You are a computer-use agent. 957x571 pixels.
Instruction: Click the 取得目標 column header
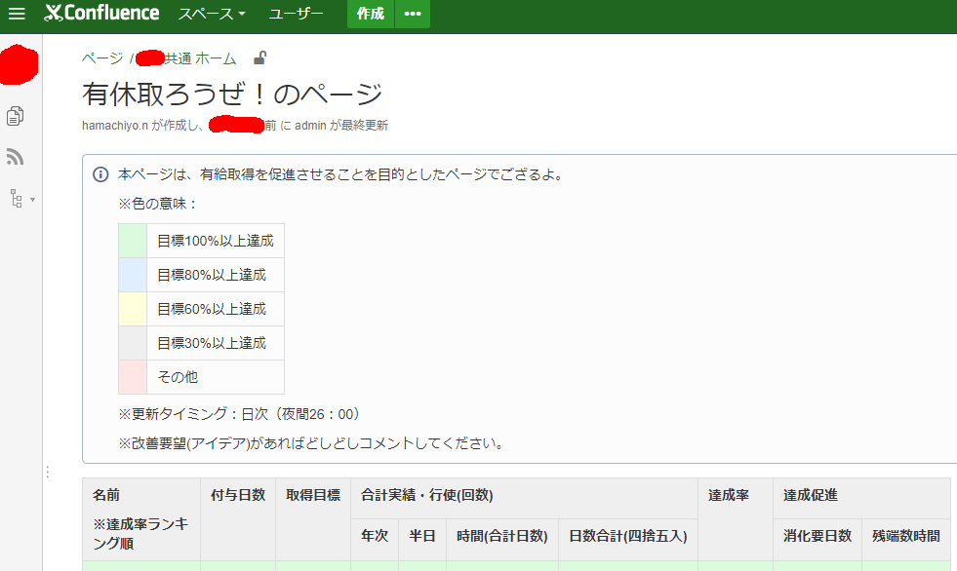tap(313, 495)
